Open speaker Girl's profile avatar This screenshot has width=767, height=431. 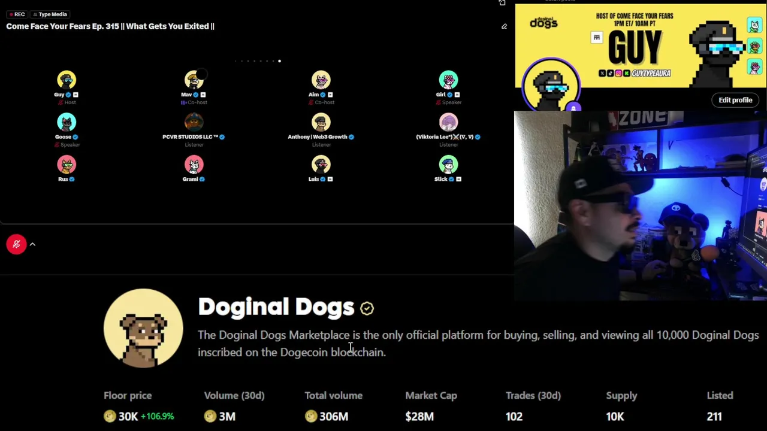click(448, 80)
